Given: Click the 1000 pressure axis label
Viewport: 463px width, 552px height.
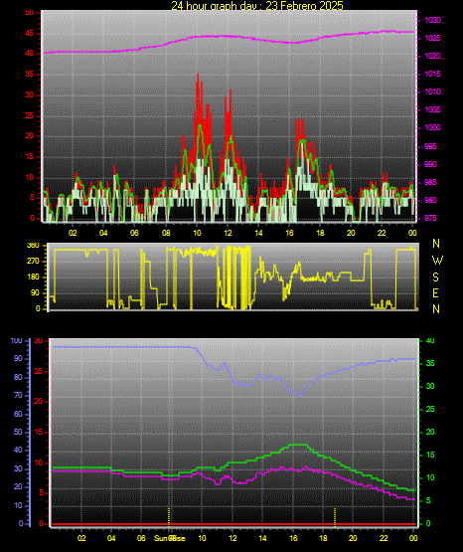Looking at the screenshot, I should [x=432, y=127].
